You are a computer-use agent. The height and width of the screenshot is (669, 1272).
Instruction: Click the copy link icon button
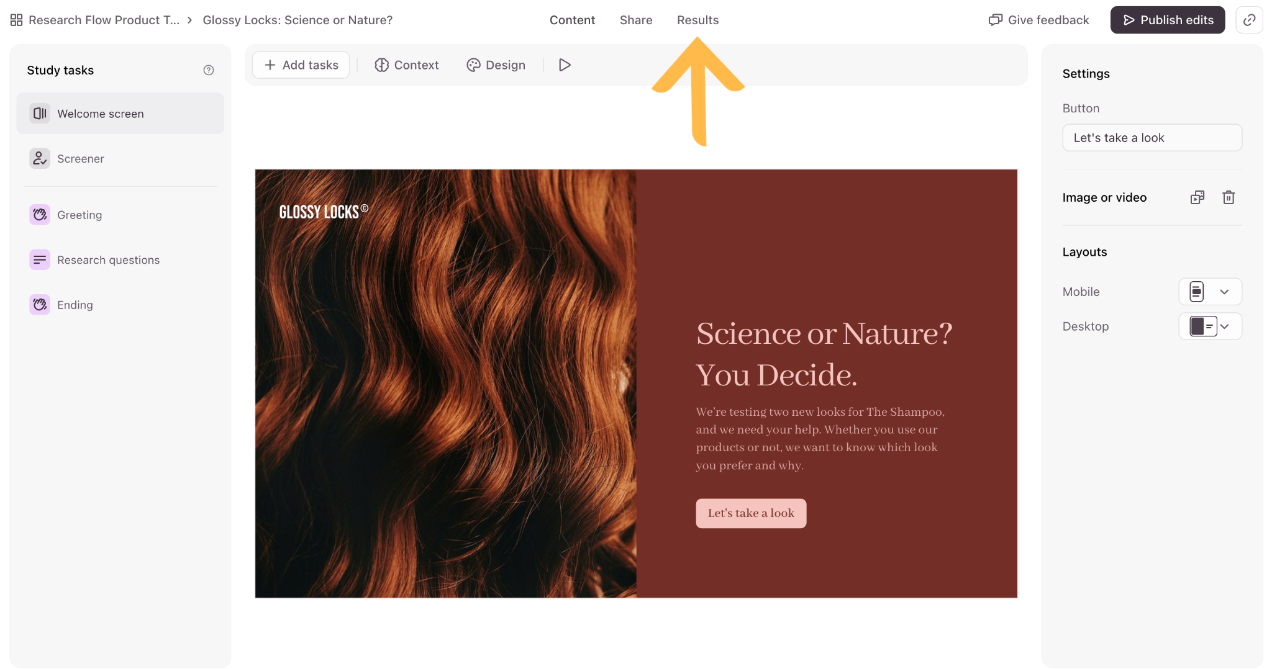[x=1249, y=20]
